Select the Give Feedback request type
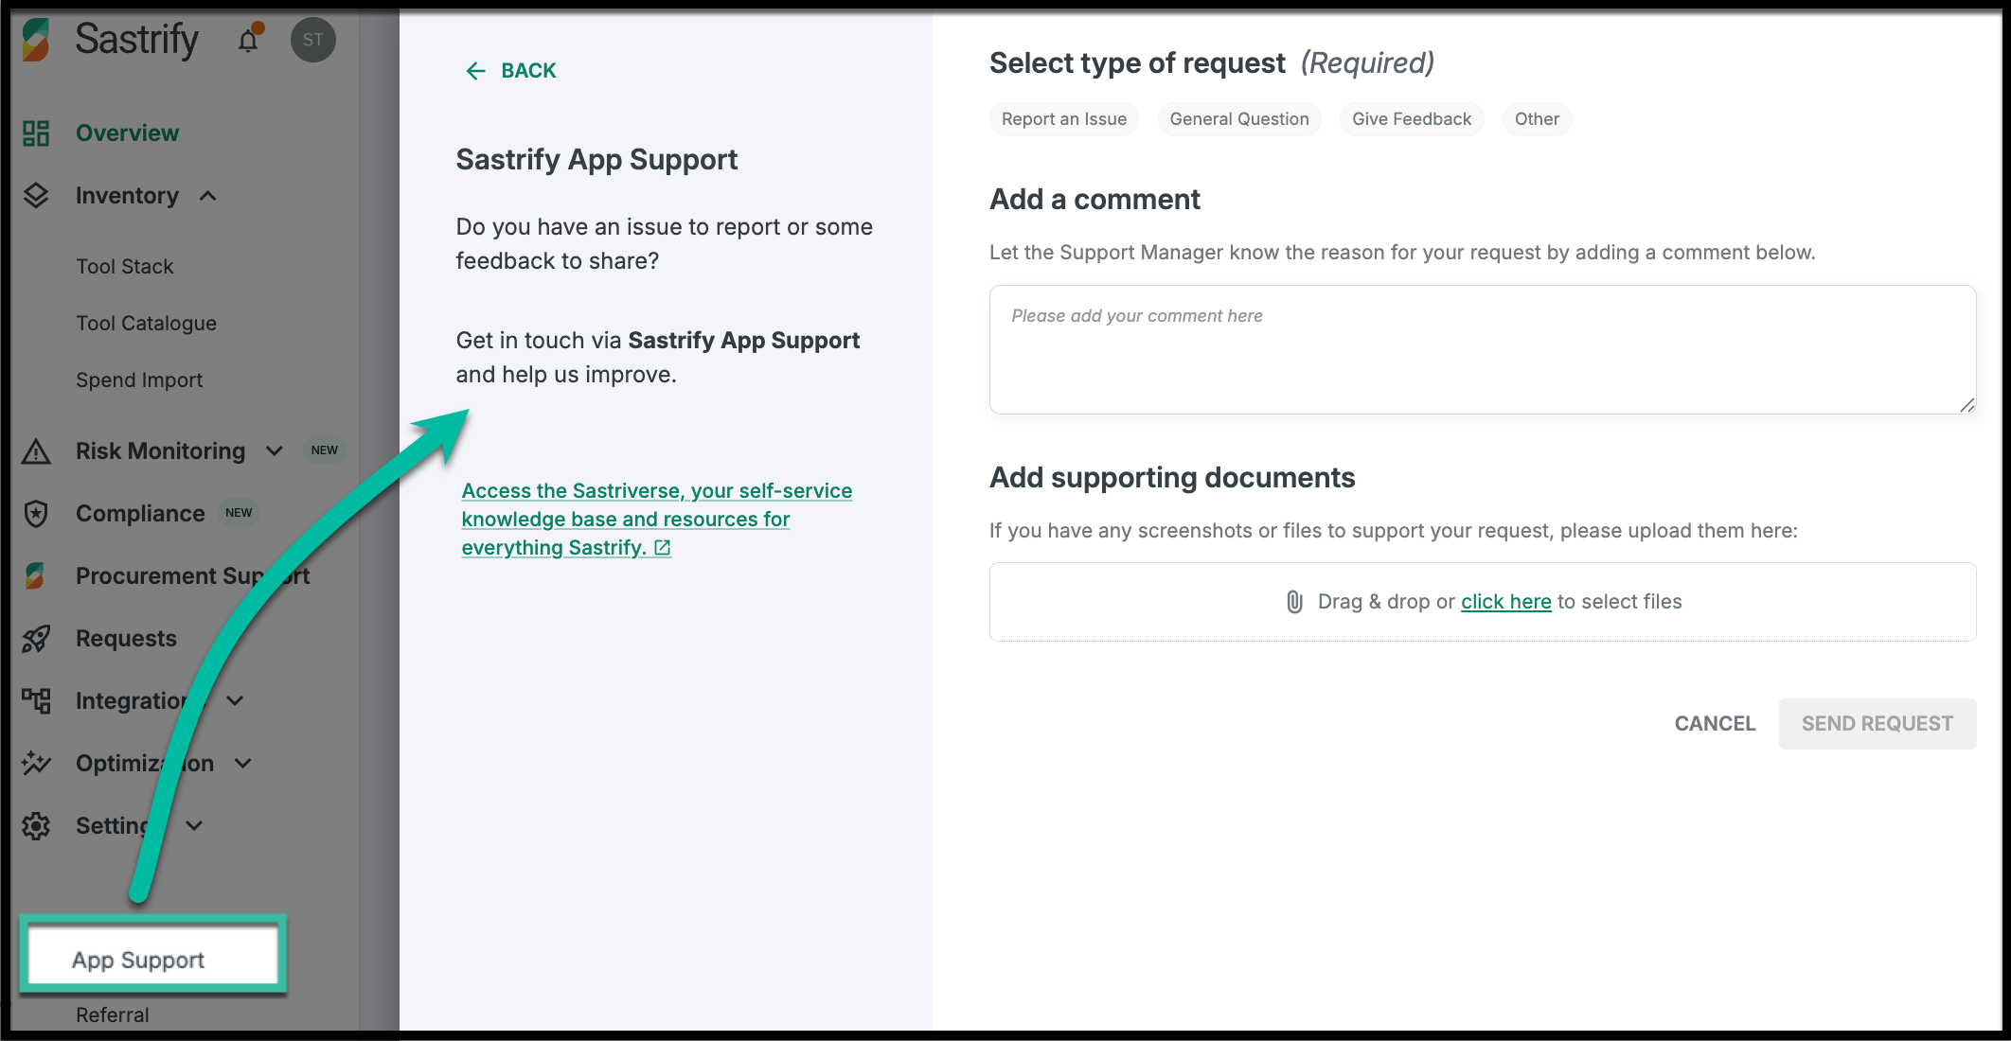Image resolution: width=2011 pixels, height=1041 pixels. click(x=1412, y=119)
